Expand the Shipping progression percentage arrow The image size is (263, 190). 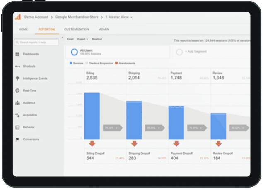[x=155, y=128]
